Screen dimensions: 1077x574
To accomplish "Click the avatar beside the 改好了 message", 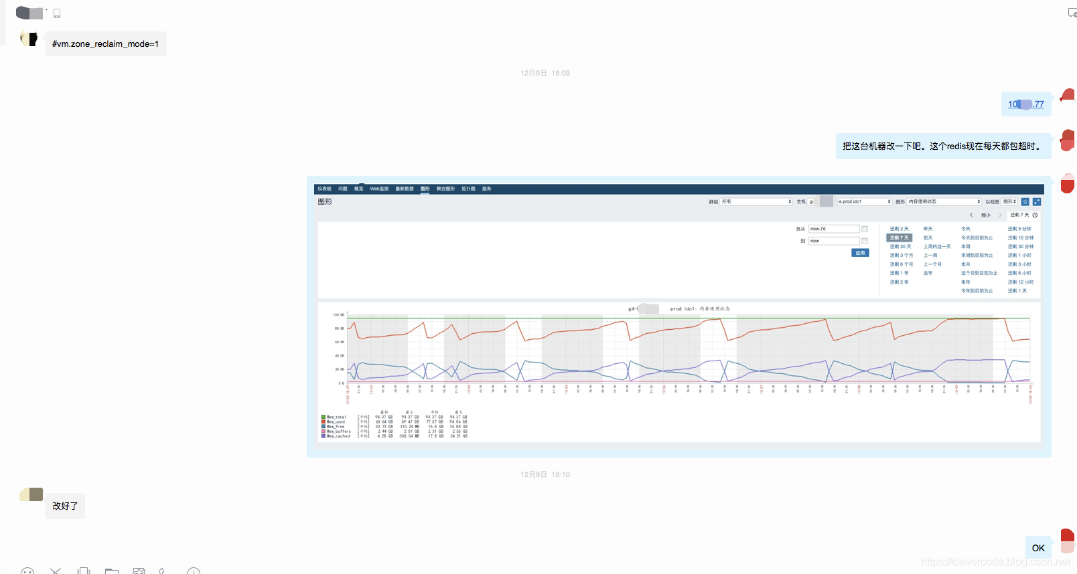I will pyautogui.click(x=31, y=494).
